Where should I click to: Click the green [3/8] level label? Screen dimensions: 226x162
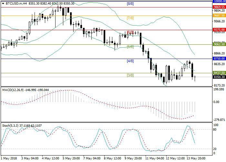click(x=130, y=75)
